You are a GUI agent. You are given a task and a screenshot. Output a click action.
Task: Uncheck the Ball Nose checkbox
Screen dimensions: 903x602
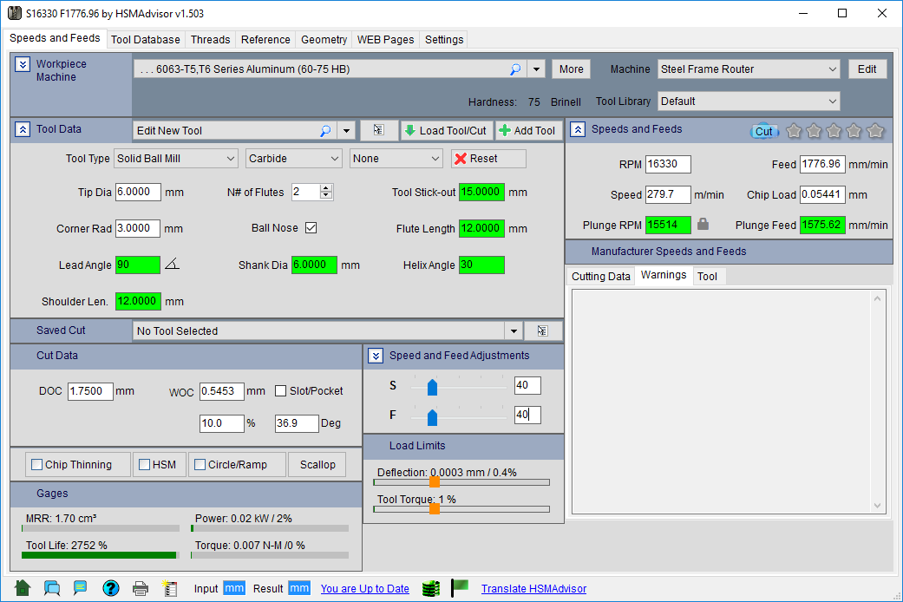[311, 228]
